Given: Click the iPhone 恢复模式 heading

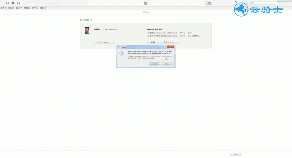Looking at the screenshot, I should [155, 30].
